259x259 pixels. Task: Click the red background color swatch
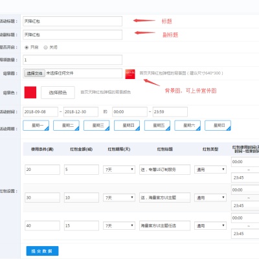pyautogui.click(x=30, y=93)
